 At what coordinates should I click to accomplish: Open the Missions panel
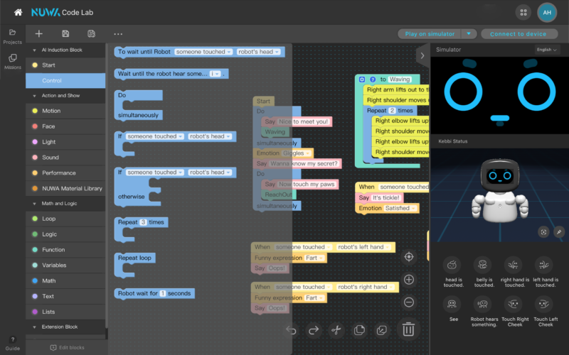pos(13,62)
